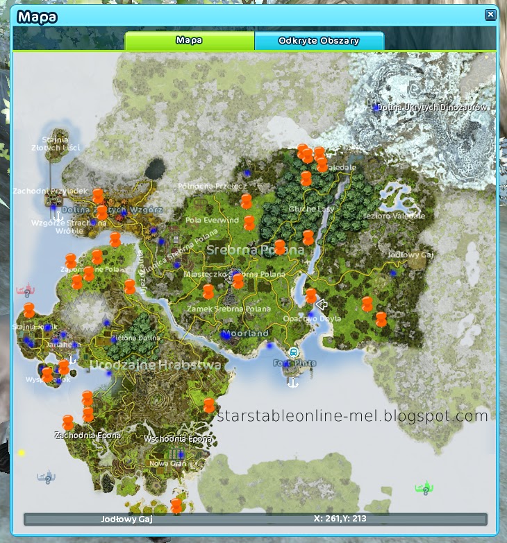Click the orange pin under Północna Przełęcz

click(x=247, y=202)
